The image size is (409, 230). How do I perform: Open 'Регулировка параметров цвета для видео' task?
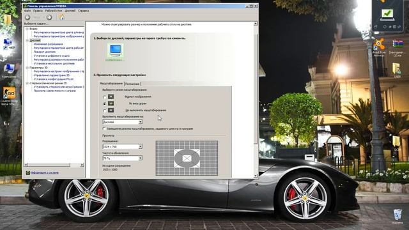tap(59, 33)
